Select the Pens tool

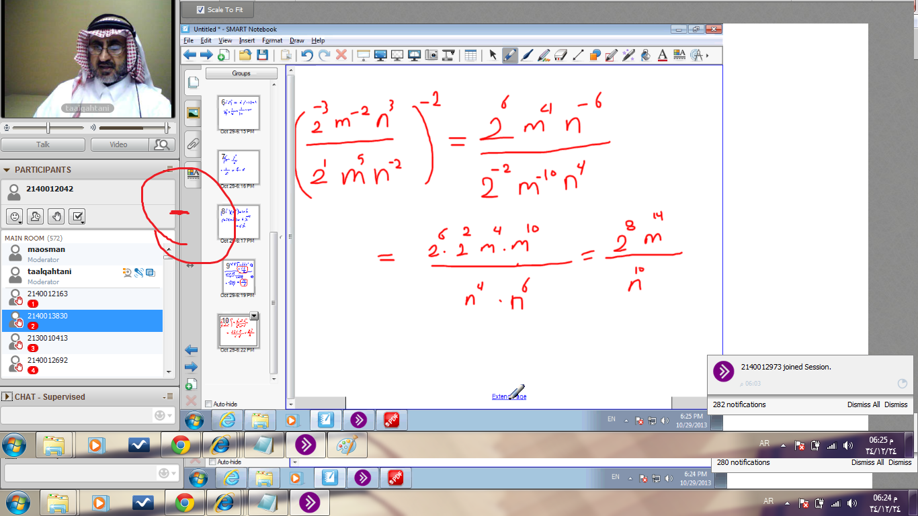(x=510, y=55)
